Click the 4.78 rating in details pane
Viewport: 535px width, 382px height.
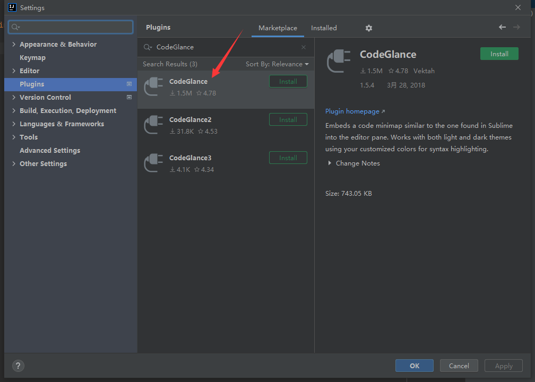coord(398,71)
